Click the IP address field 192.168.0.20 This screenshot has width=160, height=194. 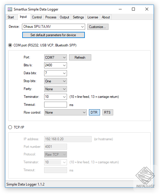tap(68, 139)
